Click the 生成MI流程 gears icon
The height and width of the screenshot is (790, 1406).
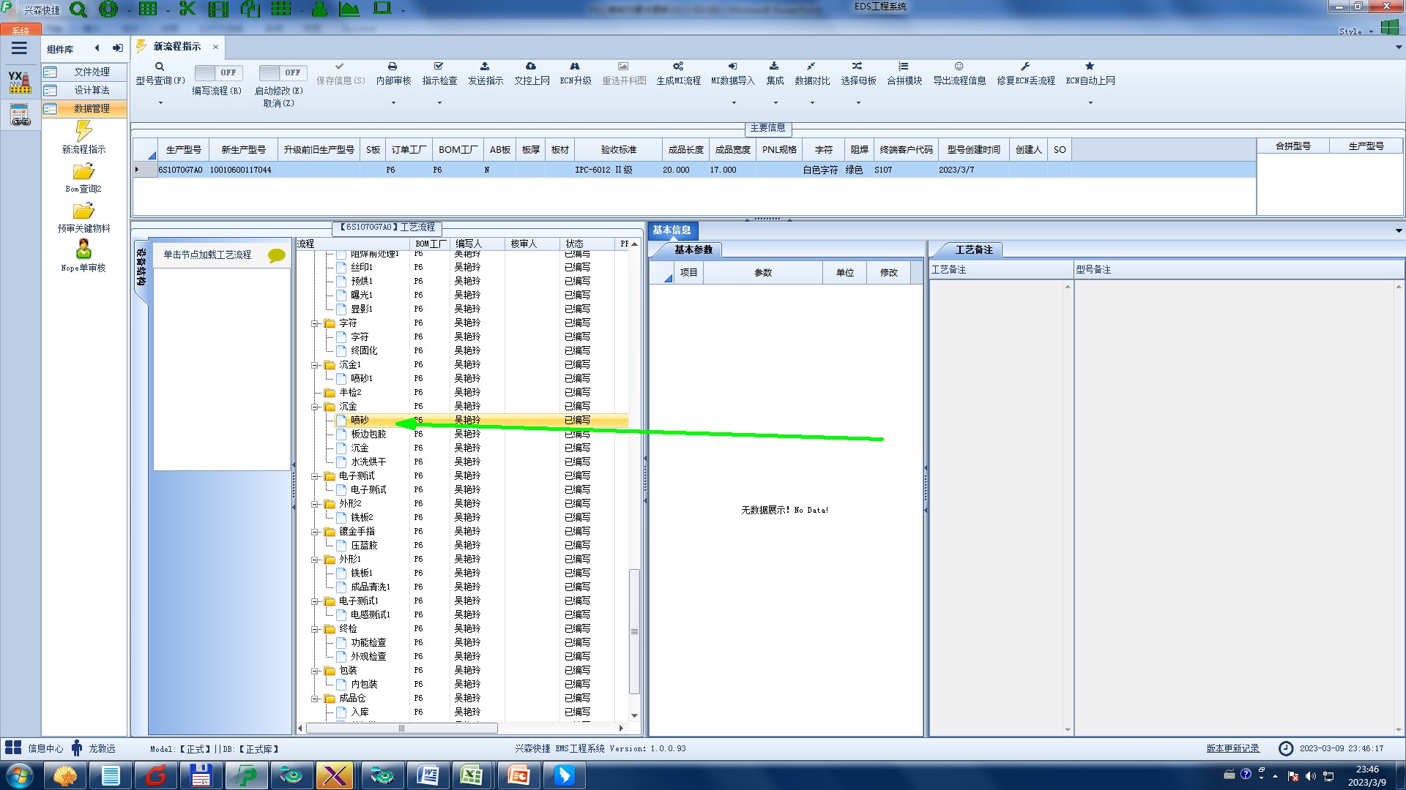point(678,67)
